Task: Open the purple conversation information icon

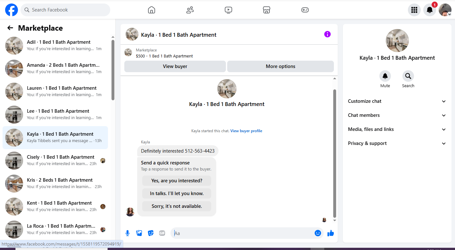Action: click(x=327, y=34)
